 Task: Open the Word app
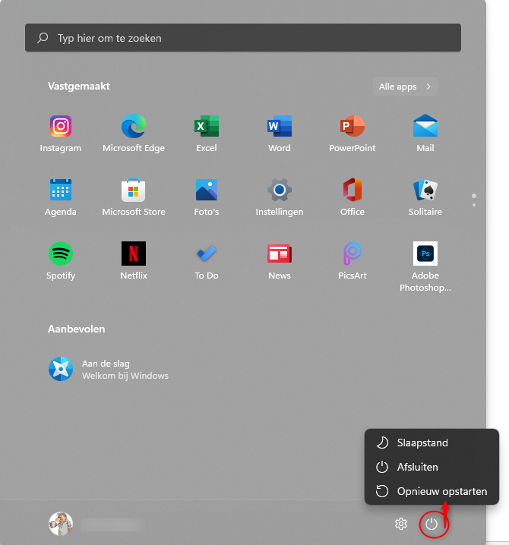click(280, 134)
